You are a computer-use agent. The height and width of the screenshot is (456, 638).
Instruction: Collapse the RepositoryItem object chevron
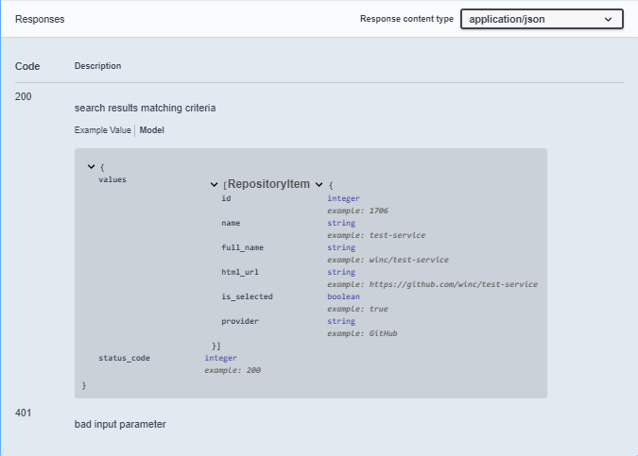click(x=319, y=184)
